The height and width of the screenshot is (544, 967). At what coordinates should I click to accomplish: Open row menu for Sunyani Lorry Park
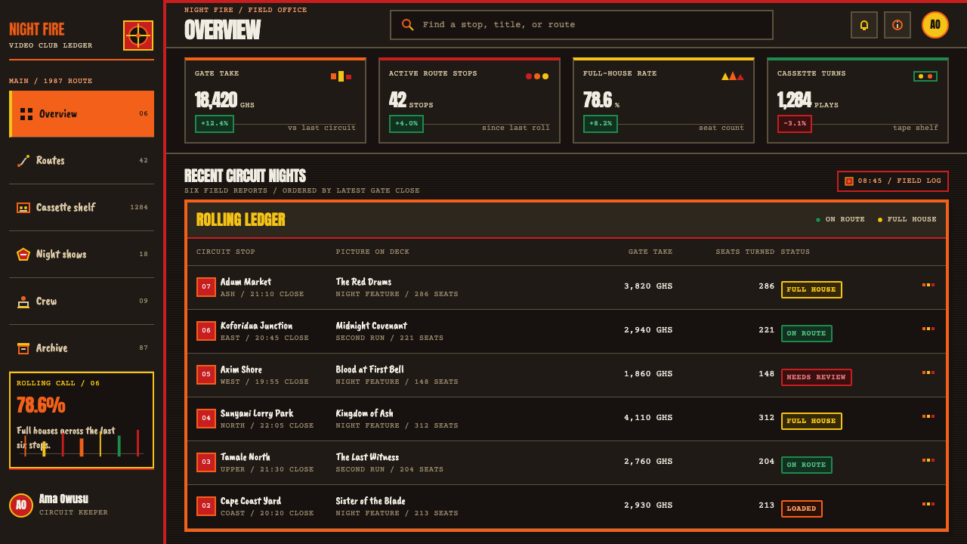[x=928, y=416]
